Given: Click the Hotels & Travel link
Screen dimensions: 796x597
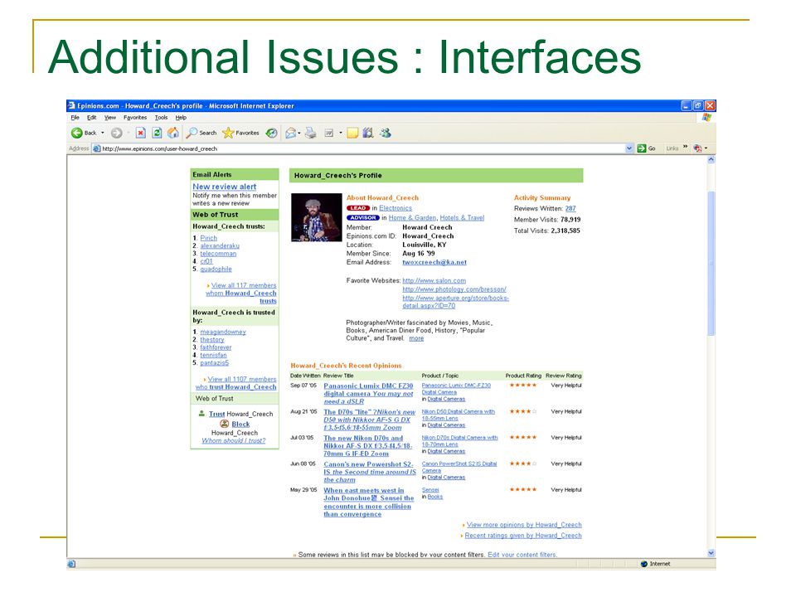Looking at the screenshot, I should tap(462, 218).
